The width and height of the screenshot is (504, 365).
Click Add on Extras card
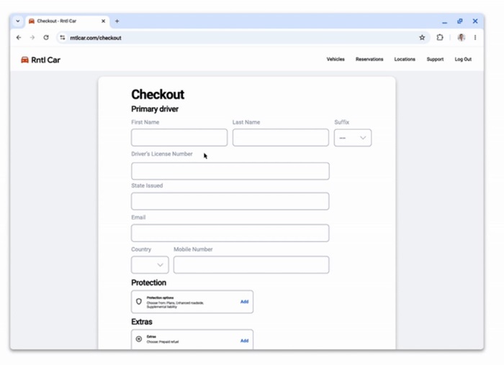coord(244,341)
